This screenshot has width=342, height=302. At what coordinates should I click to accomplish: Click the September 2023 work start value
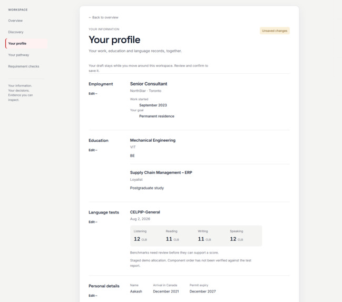coord(153,105)
